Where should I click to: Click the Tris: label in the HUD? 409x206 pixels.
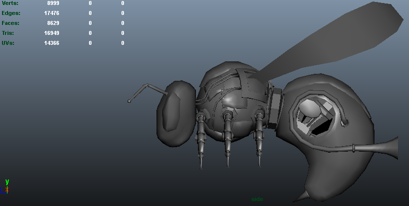[7, 33]
